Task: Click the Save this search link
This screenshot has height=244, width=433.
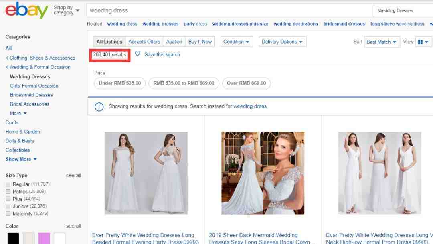Action: pos(162,54)
